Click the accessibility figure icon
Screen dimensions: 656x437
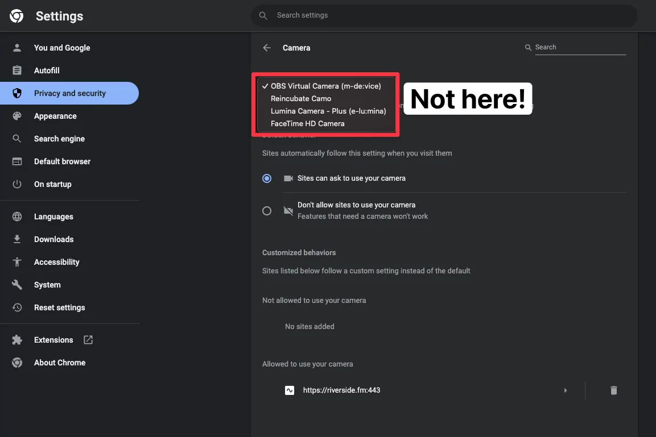pos(16,262)
